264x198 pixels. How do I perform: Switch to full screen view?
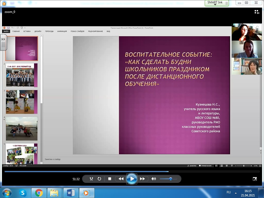255,179
